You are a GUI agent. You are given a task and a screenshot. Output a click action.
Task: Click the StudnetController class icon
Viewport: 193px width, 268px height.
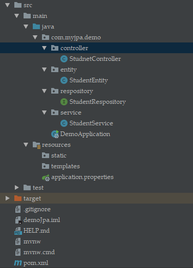(64, 59)
